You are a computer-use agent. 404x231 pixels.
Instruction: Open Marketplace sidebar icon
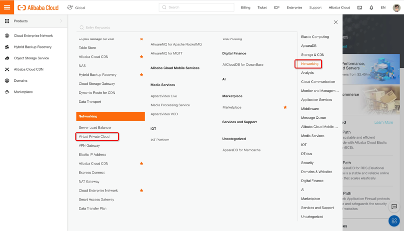point(7,92)
